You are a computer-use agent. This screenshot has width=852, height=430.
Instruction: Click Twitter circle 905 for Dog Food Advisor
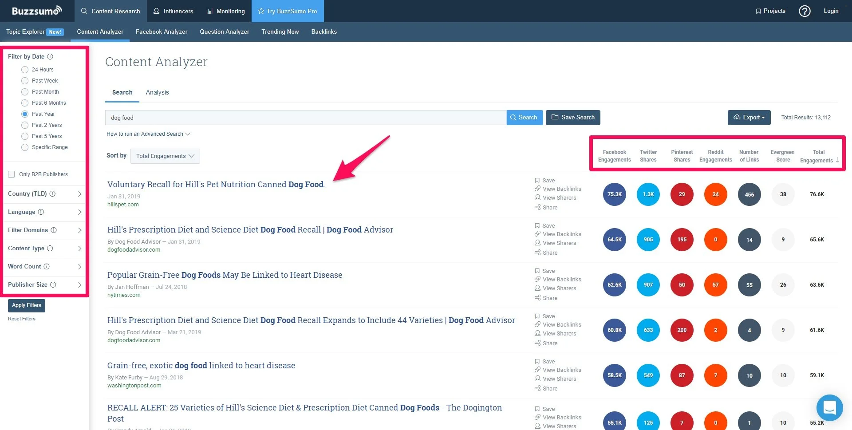(x=648, y=240)
